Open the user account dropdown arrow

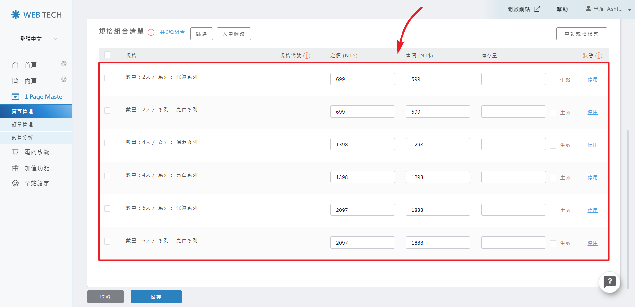point(629,10)
